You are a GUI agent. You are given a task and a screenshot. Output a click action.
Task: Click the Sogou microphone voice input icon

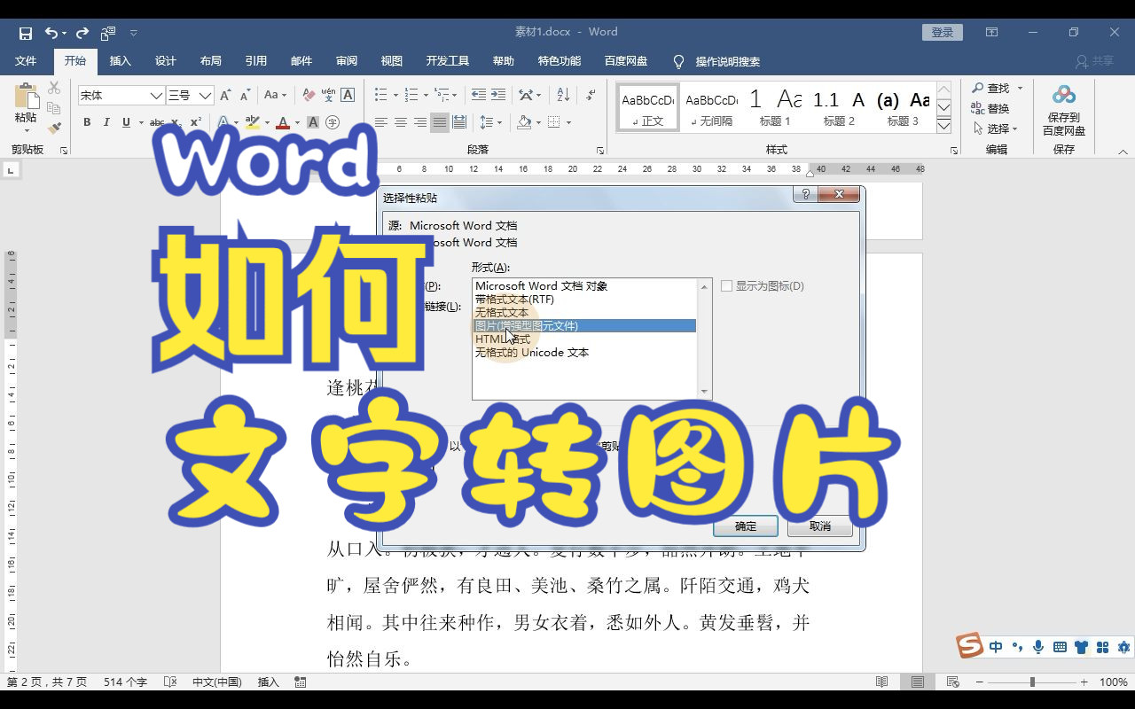[1037, 647]
